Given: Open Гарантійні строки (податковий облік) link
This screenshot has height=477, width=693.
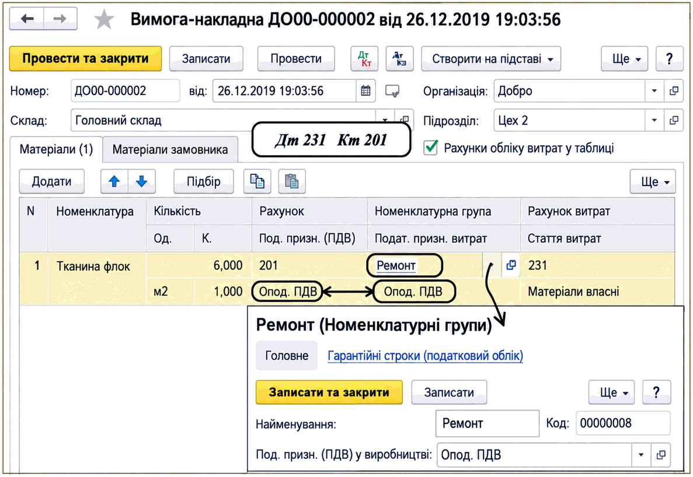Looking at the screenshot, I should click(x=425, y=356).
